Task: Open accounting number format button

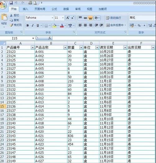Action: 132,25
